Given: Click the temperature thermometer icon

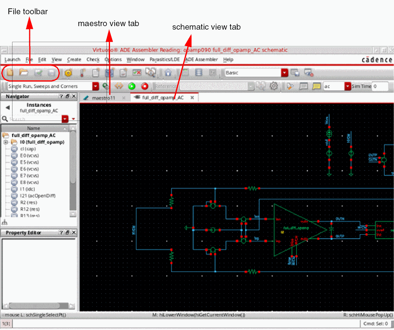Looking at the screenshot, I should tap(83, 73).
